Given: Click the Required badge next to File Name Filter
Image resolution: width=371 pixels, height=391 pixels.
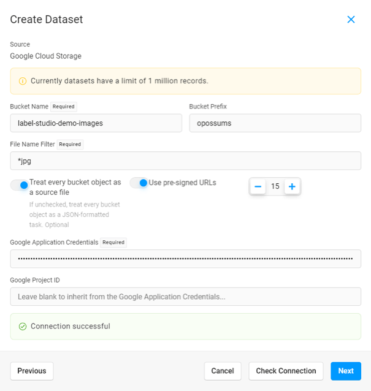Looking at the screenshot, I should pos(70,145).
